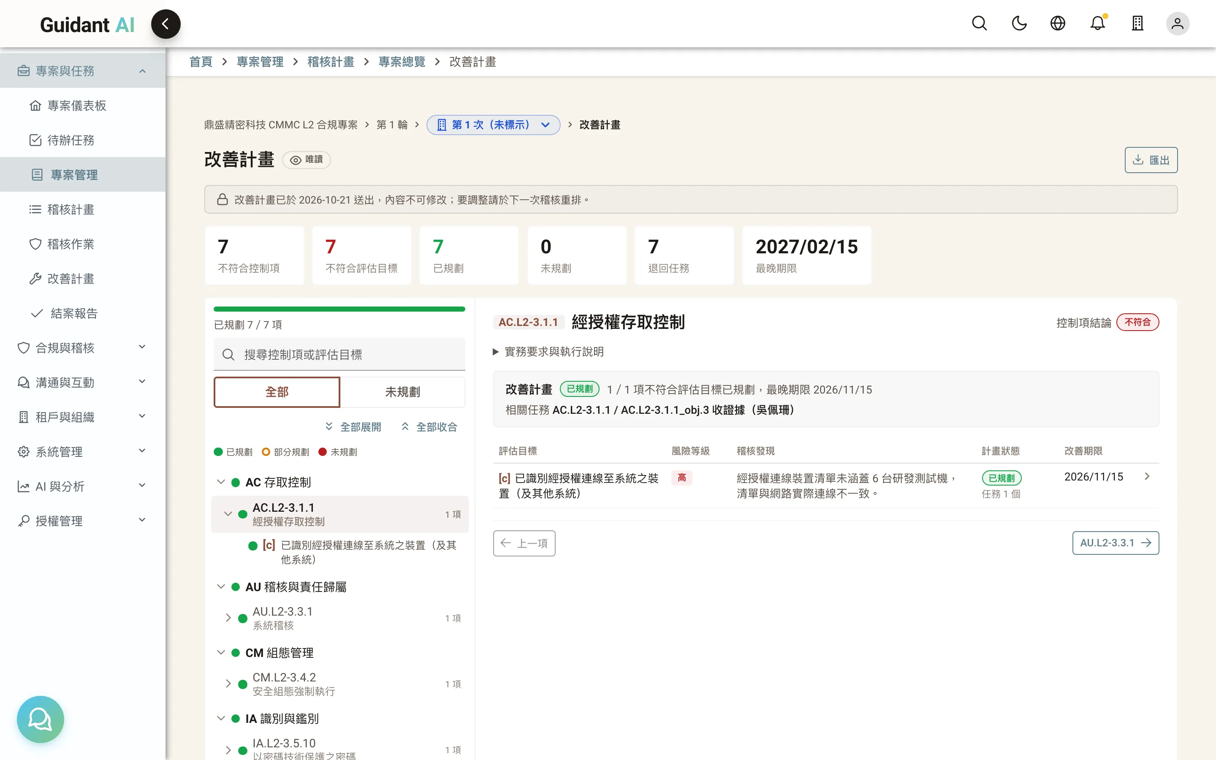This screenshot has height=760, width=1216.
Task: Open 結案報告 sidebar item
Action: 82,314
